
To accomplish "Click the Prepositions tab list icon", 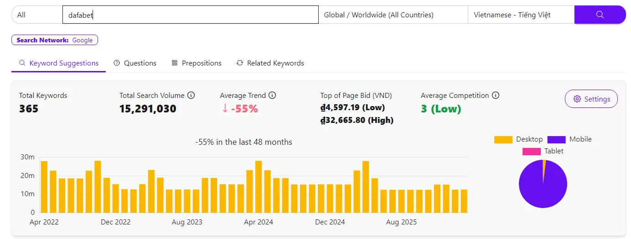I will pos(175,63).
